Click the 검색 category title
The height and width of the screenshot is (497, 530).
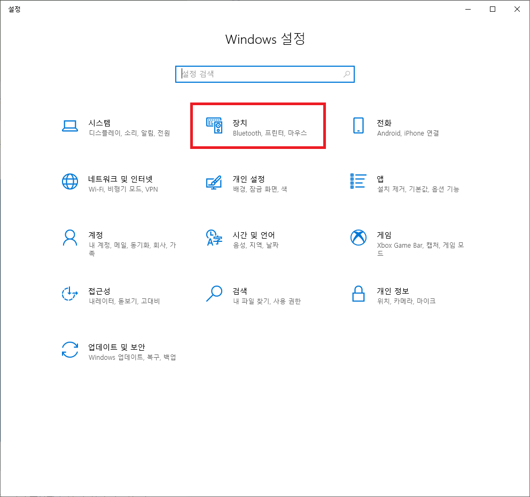240,291
